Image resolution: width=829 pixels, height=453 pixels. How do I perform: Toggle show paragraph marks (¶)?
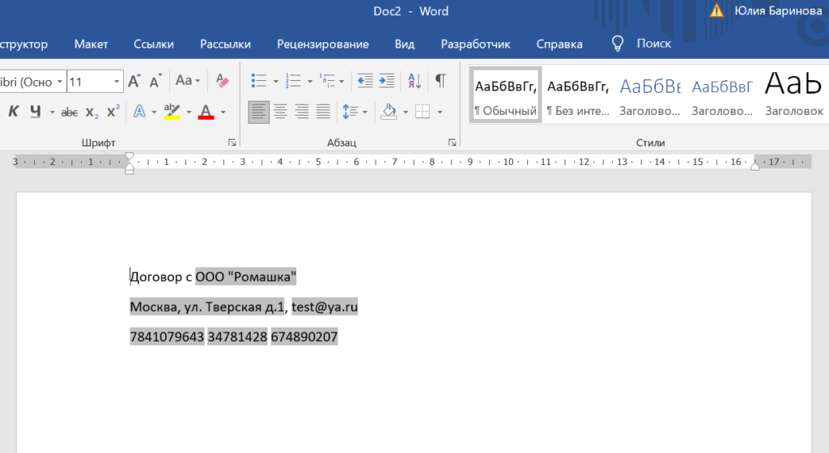pos(440,81)
